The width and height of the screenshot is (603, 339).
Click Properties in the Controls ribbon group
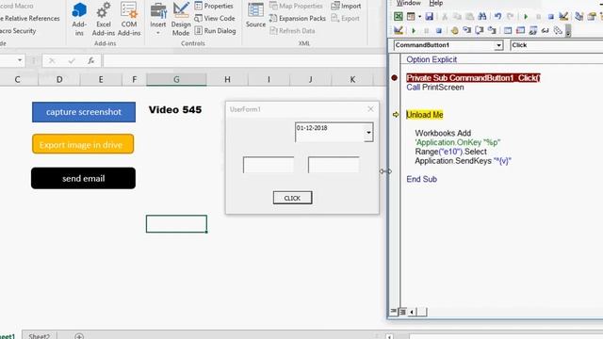214,6
